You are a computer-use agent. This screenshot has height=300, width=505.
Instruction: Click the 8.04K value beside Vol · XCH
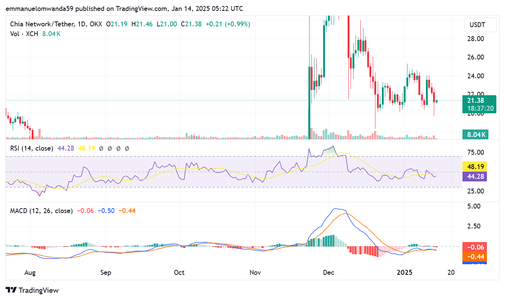click(52, 34)
